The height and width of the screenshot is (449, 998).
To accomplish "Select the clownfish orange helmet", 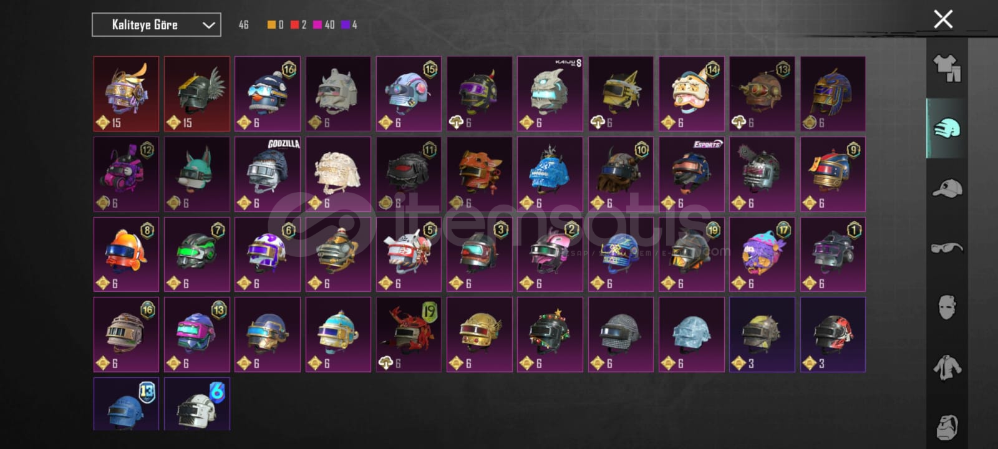I will (x=127, y=254).
